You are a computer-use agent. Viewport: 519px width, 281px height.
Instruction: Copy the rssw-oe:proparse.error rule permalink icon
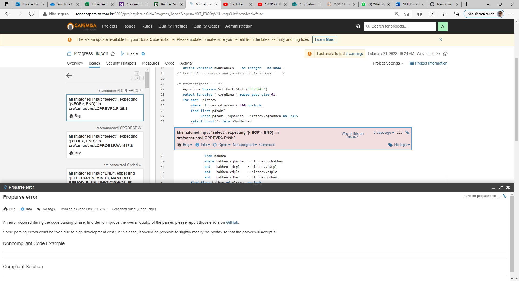point(504,196)
